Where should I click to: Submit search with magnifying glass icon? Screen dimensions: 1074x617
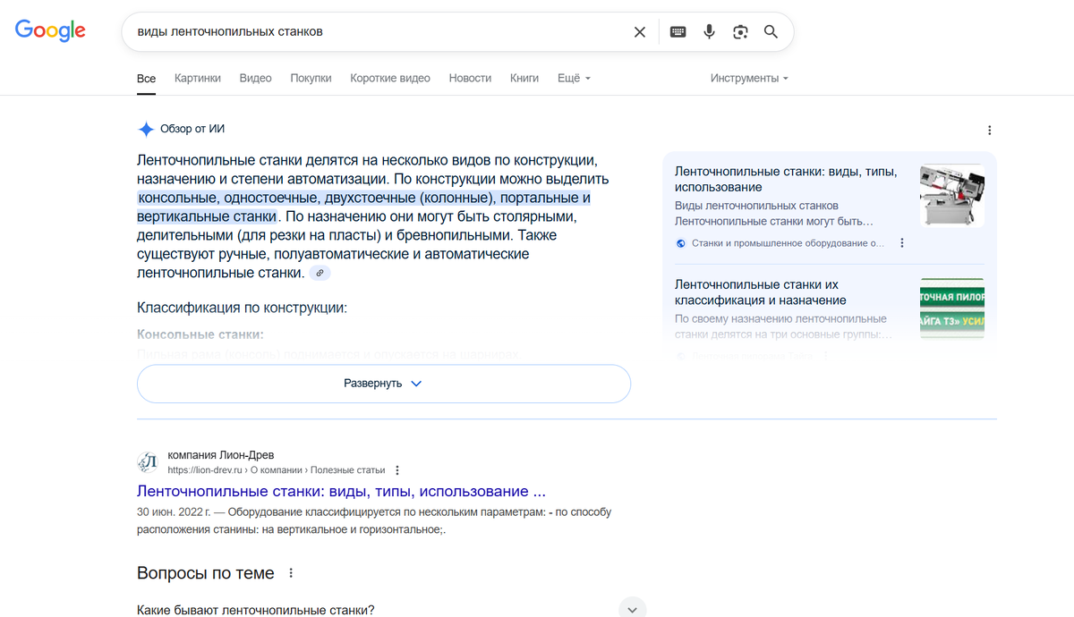click(771, 32)
